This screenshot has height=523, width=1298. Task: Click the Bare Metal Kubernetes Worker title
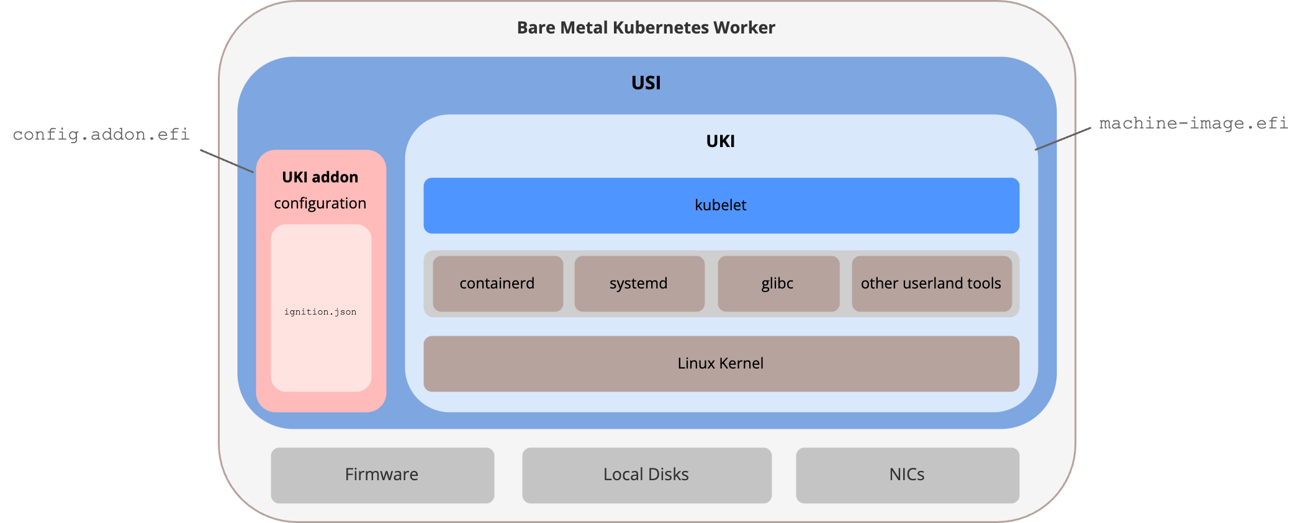click(x=646, y=28)
